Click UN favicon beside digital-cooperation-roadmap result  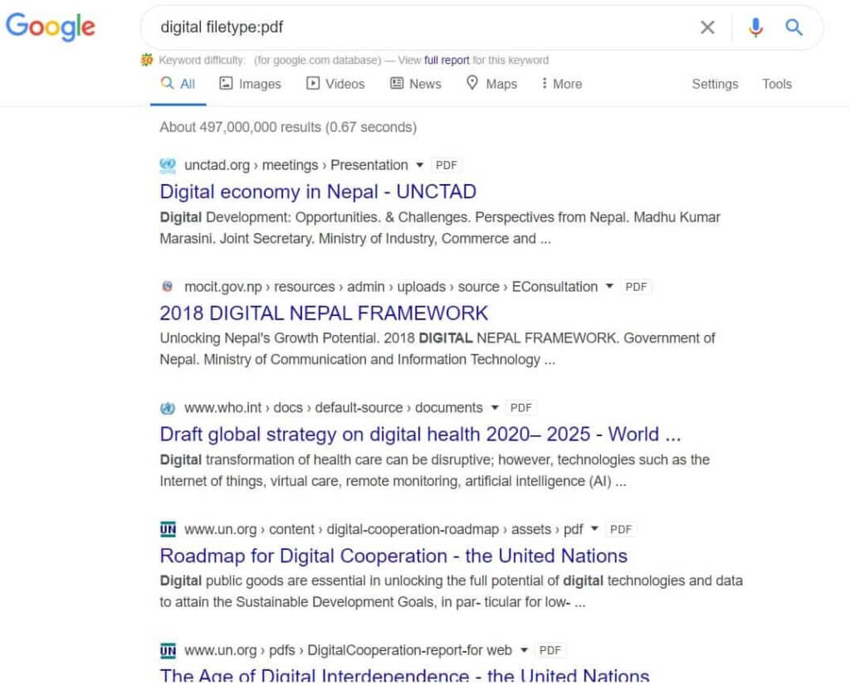click(168, 529)
